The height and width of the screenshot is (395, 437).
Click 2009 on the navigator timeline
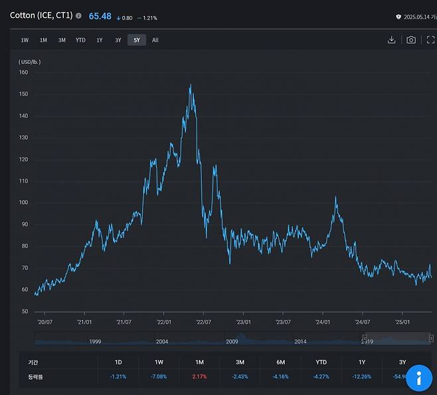click(232, 341)
